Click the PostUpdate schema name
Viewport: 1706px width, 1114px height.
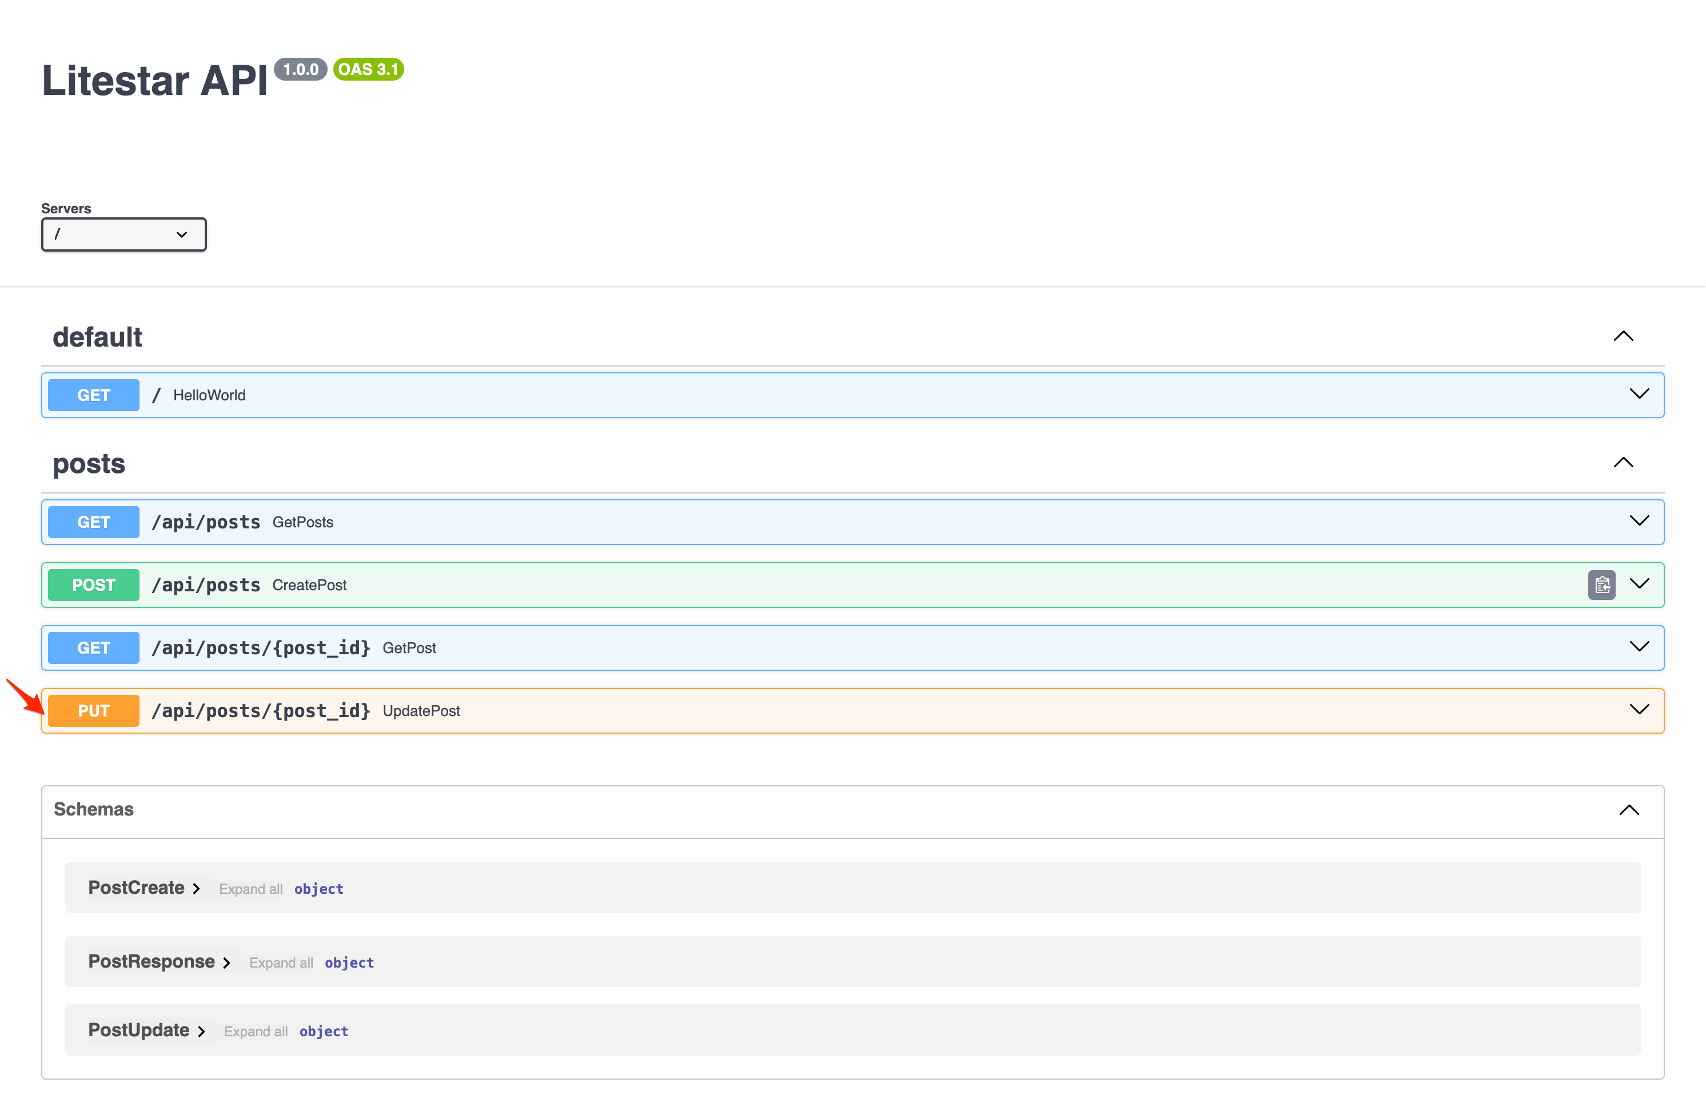tap(139, 1030)
